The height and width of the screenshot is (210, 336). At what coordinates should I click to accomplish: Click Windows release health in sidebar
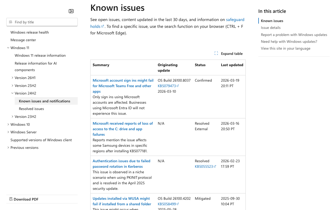point(30,32)
